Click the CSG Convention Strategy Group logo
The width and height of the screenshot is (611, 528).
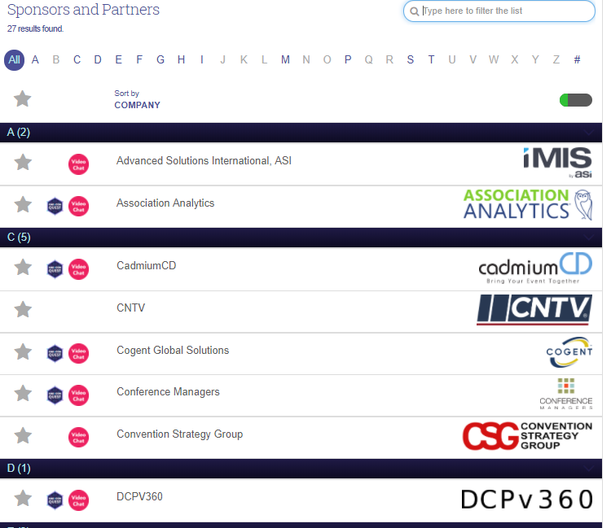tap(527, 436)
